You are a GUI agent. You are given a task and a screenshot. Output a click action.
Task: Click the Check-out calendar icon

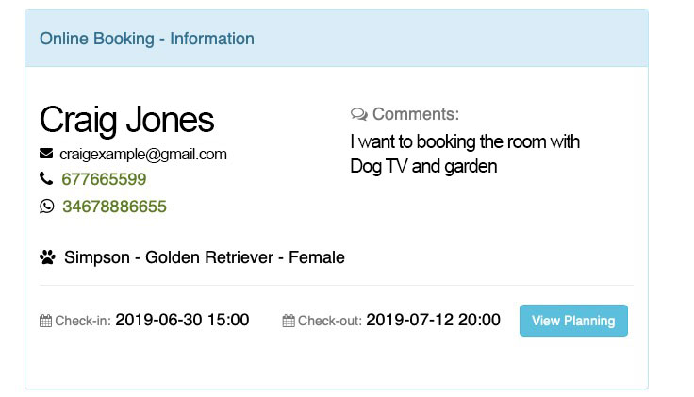pyautogui.click(x=289, y=321)
